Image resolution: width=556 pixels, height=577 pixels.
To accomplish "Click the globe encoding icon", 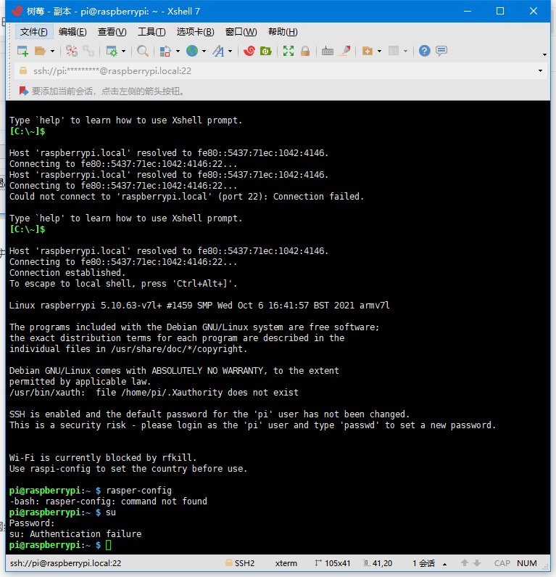I will point(192,51).
